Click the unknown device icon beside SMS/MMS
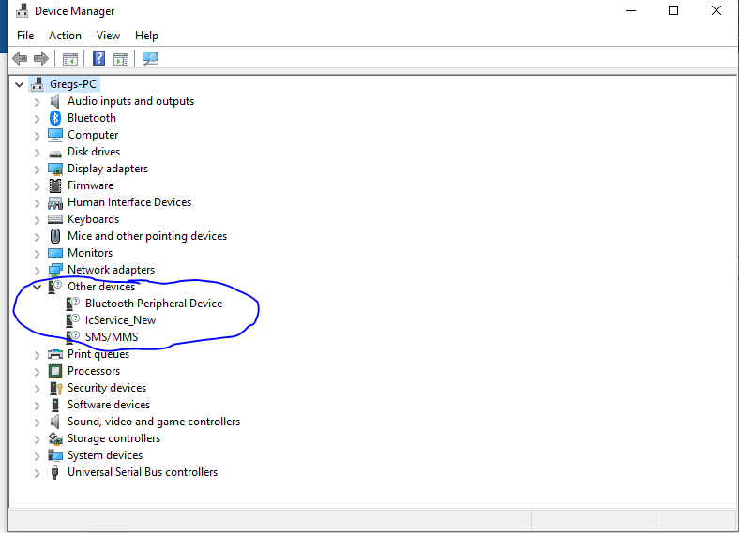 pyautogui.click(x=72, y=337)
